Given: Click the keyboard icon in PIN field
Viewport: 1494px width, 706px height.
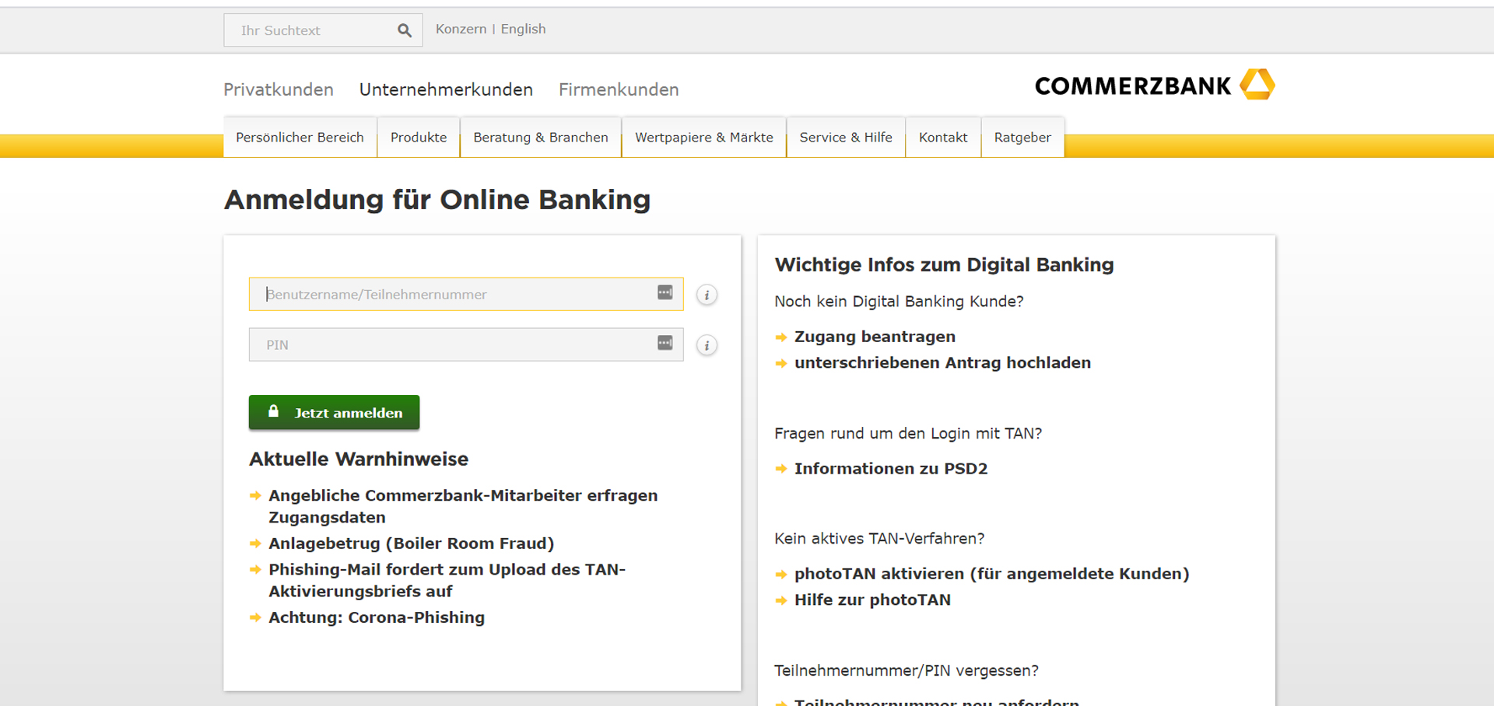Looking at the screenshot, I should click(x=665, y=343).
